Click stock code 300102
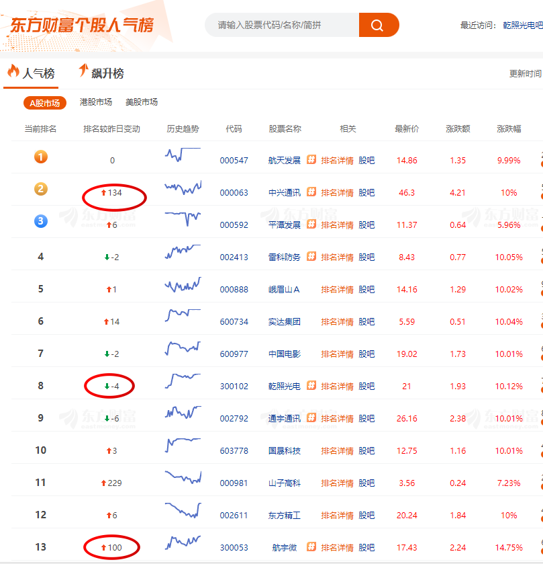This screenshot has height=564, width=543. [234, 387]
